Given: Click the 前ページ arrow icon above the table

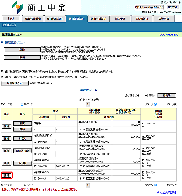Looking at the screenshot, I should coord(22,104).
